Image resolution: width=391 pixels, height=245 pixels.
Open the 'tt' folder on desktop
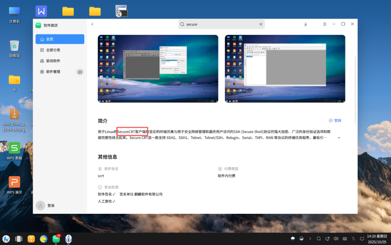[x=14, y=83]
